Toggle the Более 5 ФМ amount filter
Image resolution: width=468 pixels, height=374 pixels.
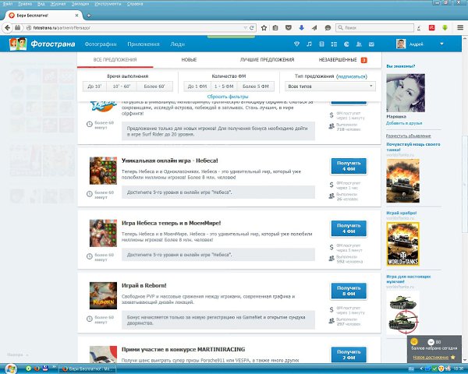[x=256, y=86]
